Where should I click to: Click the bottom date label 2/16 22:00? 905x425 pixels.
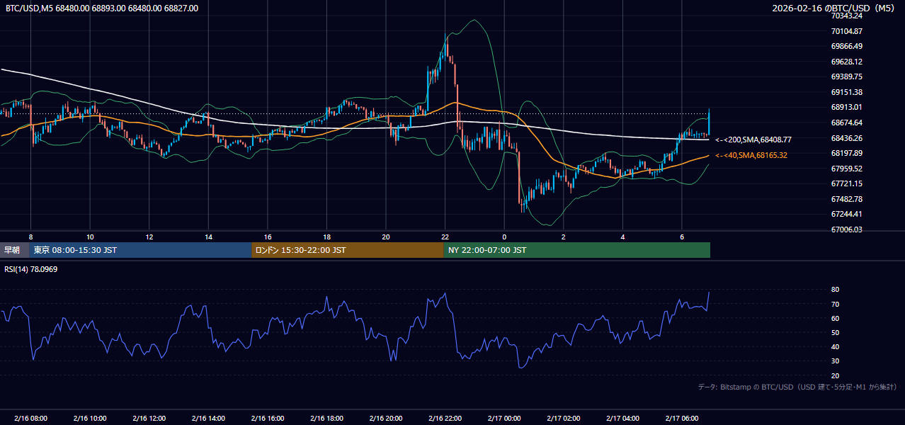click(x=445, y=418)
